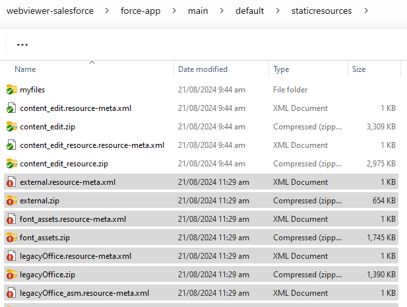Click the Compressed type of content_edit_resource.zip
This screenshot has height=307, width=407.
307,164
